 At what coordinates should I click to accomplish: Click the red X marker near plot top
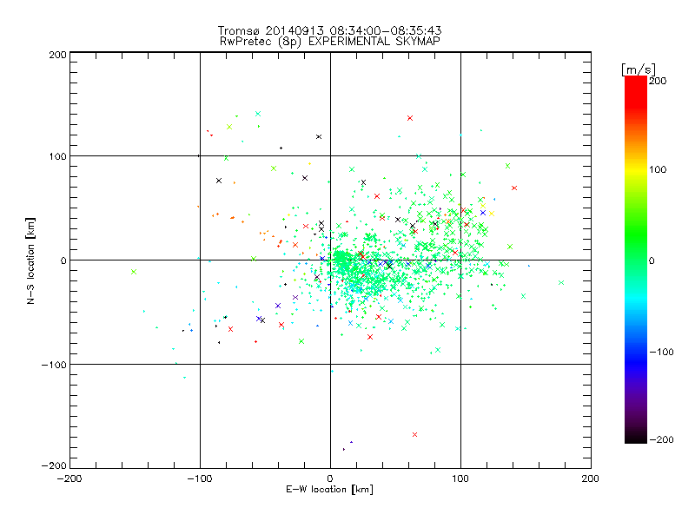coord(410,118)
